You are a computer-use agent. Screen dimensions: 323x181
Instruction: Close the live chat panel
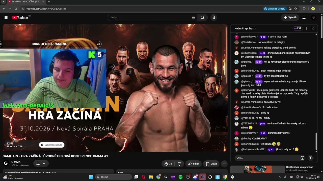(x=313, y=29)
